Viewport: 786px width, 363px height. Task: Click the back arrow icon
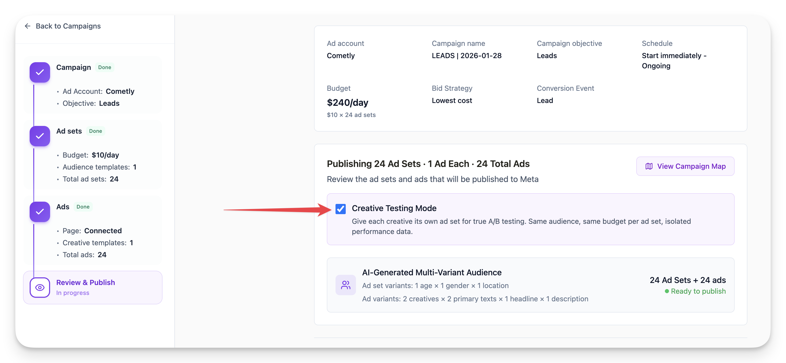[x=27, y=26]
